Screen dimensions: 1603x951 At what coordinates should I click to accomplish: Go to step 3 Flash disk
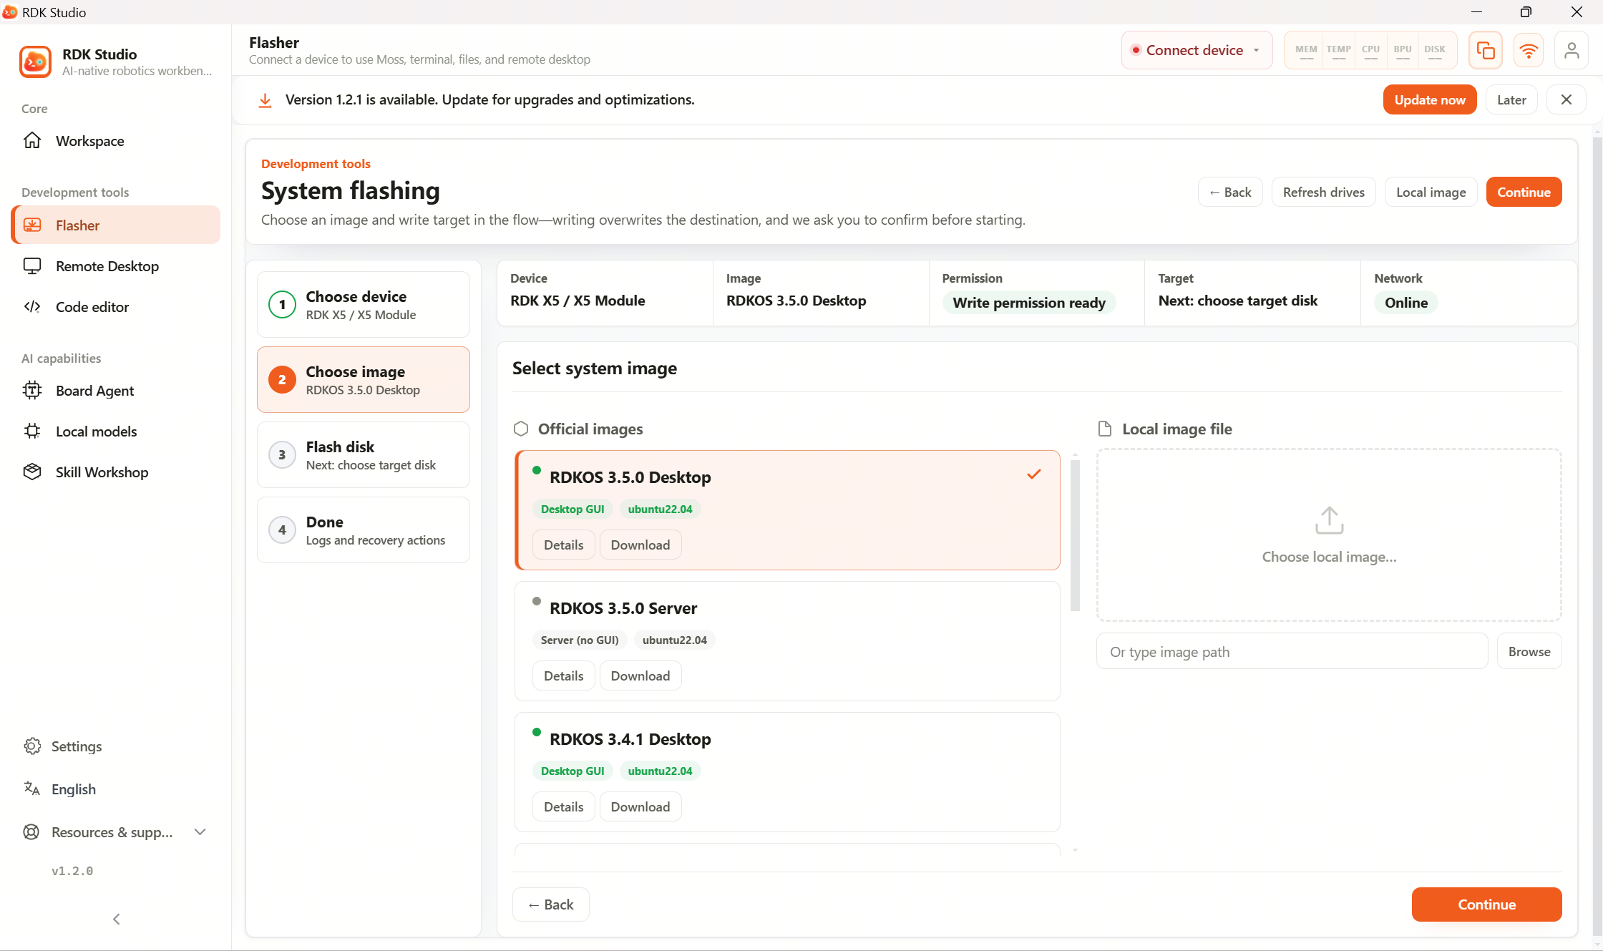(x=364, y=454)
